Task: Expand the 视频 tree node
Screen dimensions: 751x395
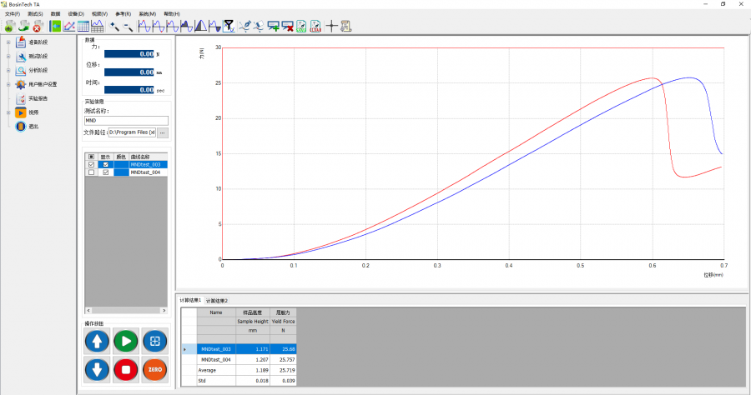Action: point(8,112)
